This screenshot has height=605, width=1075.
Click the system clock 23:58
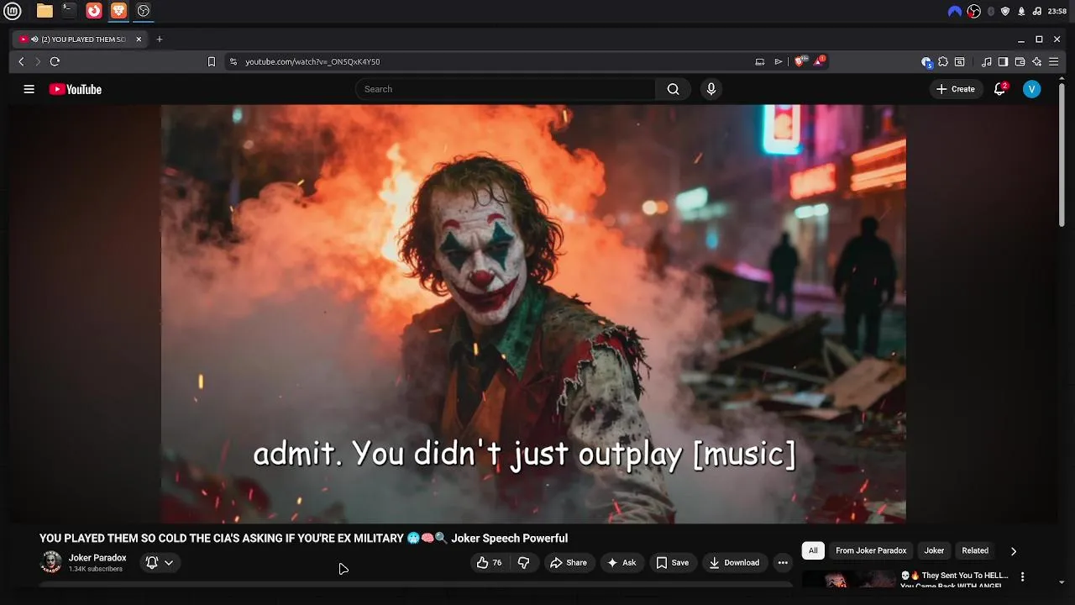(x=1056, y=11)
